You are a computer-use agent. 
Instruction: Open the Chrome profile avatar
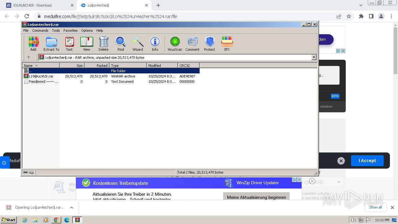point(381,16)
